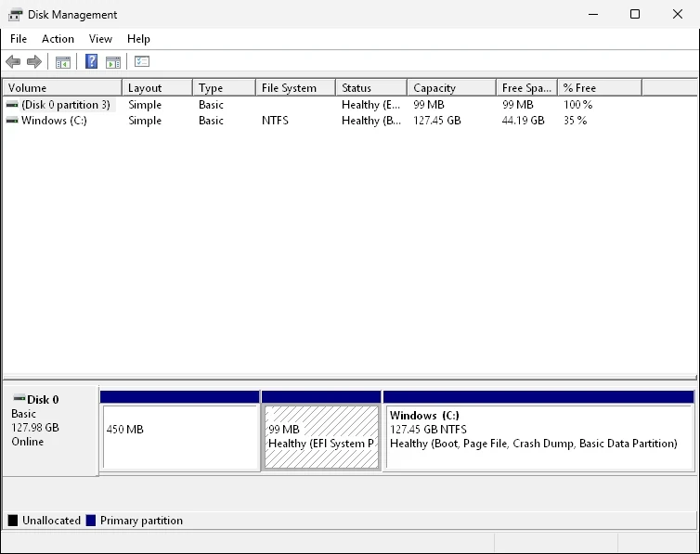Sort by the Layout column header
Image resolution: width=700 pixels, height=554 pixels.
pos(158,88)
